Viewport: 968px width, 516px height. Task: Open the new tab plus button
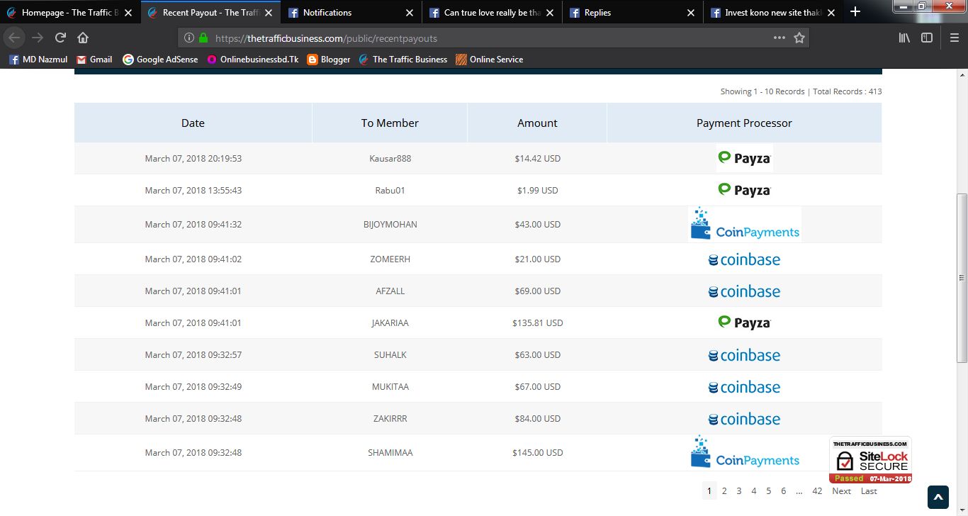click(855, 11)
